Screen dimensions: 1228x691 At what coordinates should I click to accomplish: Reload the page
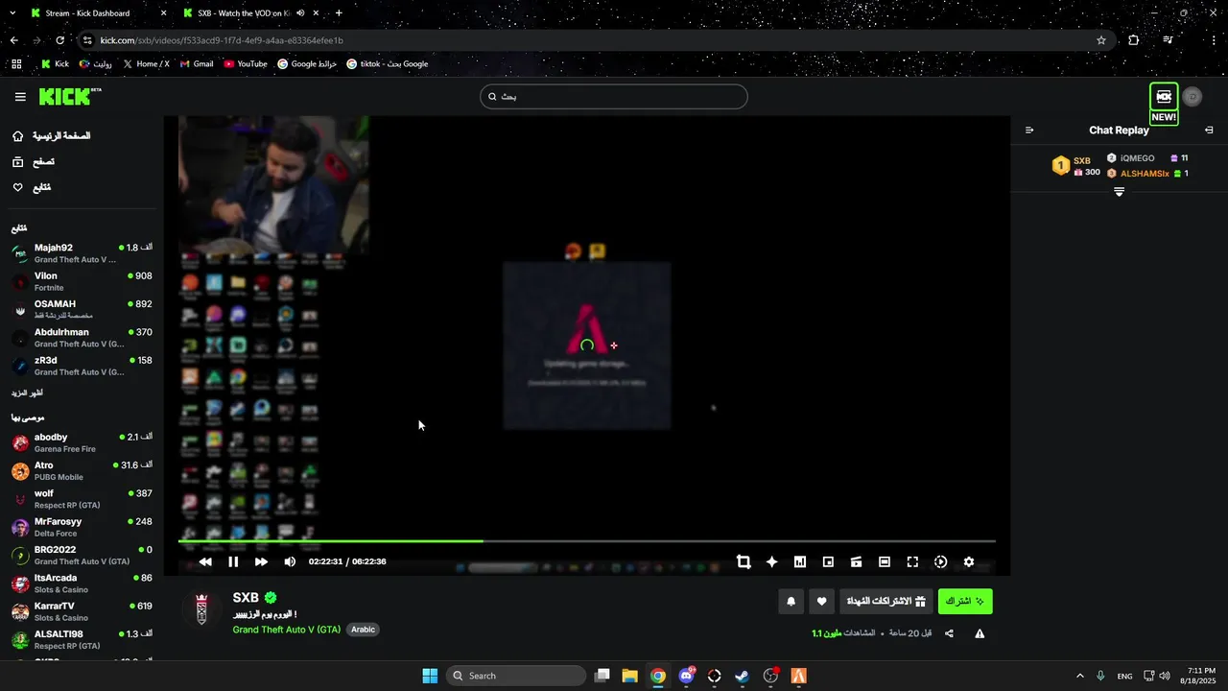pos(59,40)
